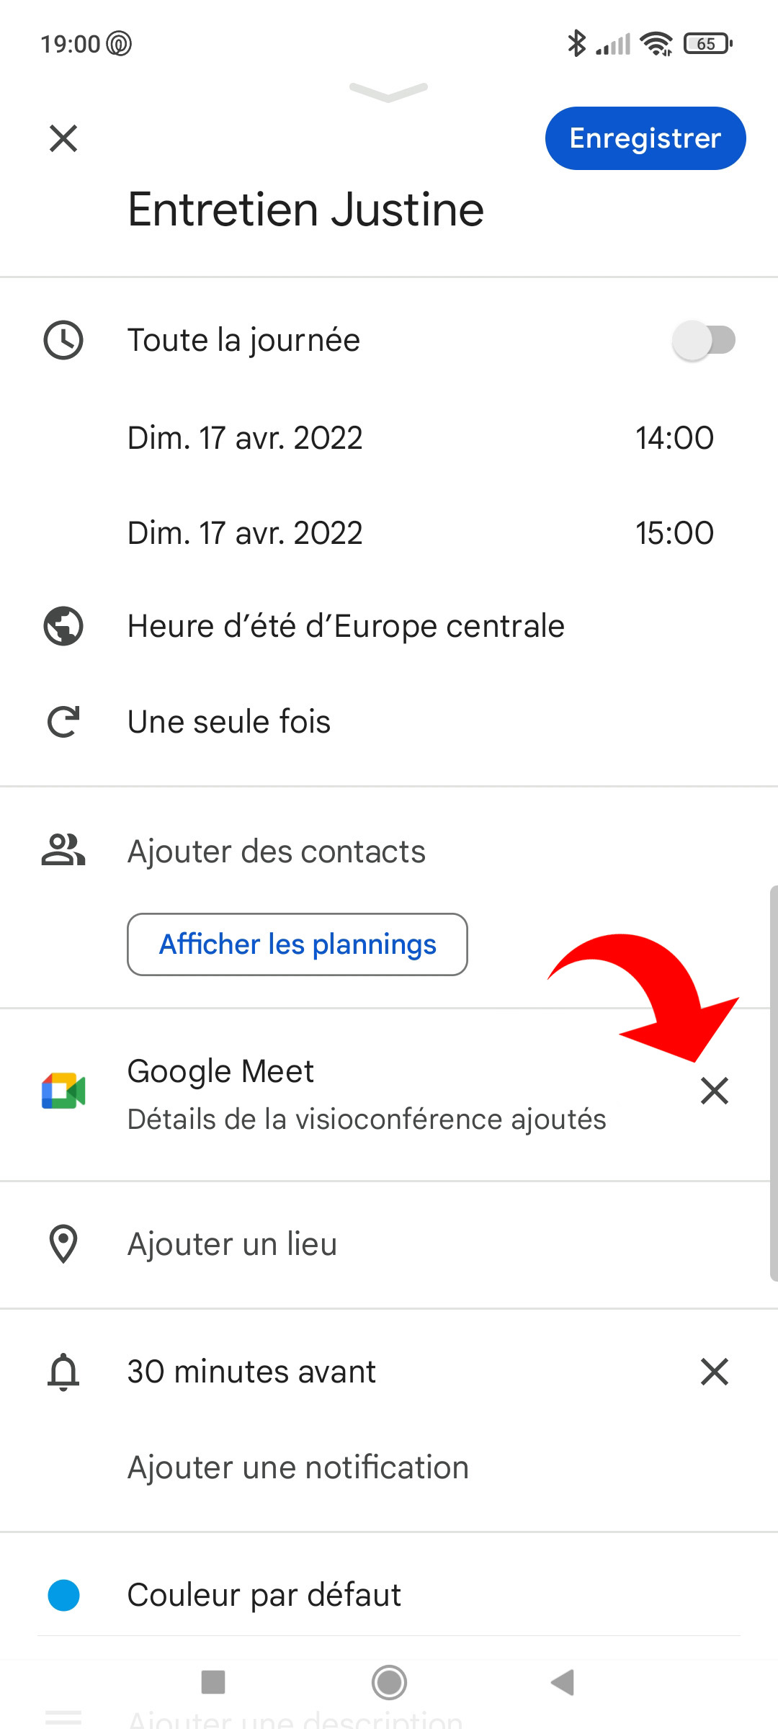Tap the blue Couleur par défaut swatch
Screen dimensions: 778x1729
click(x=63, y=1595)
